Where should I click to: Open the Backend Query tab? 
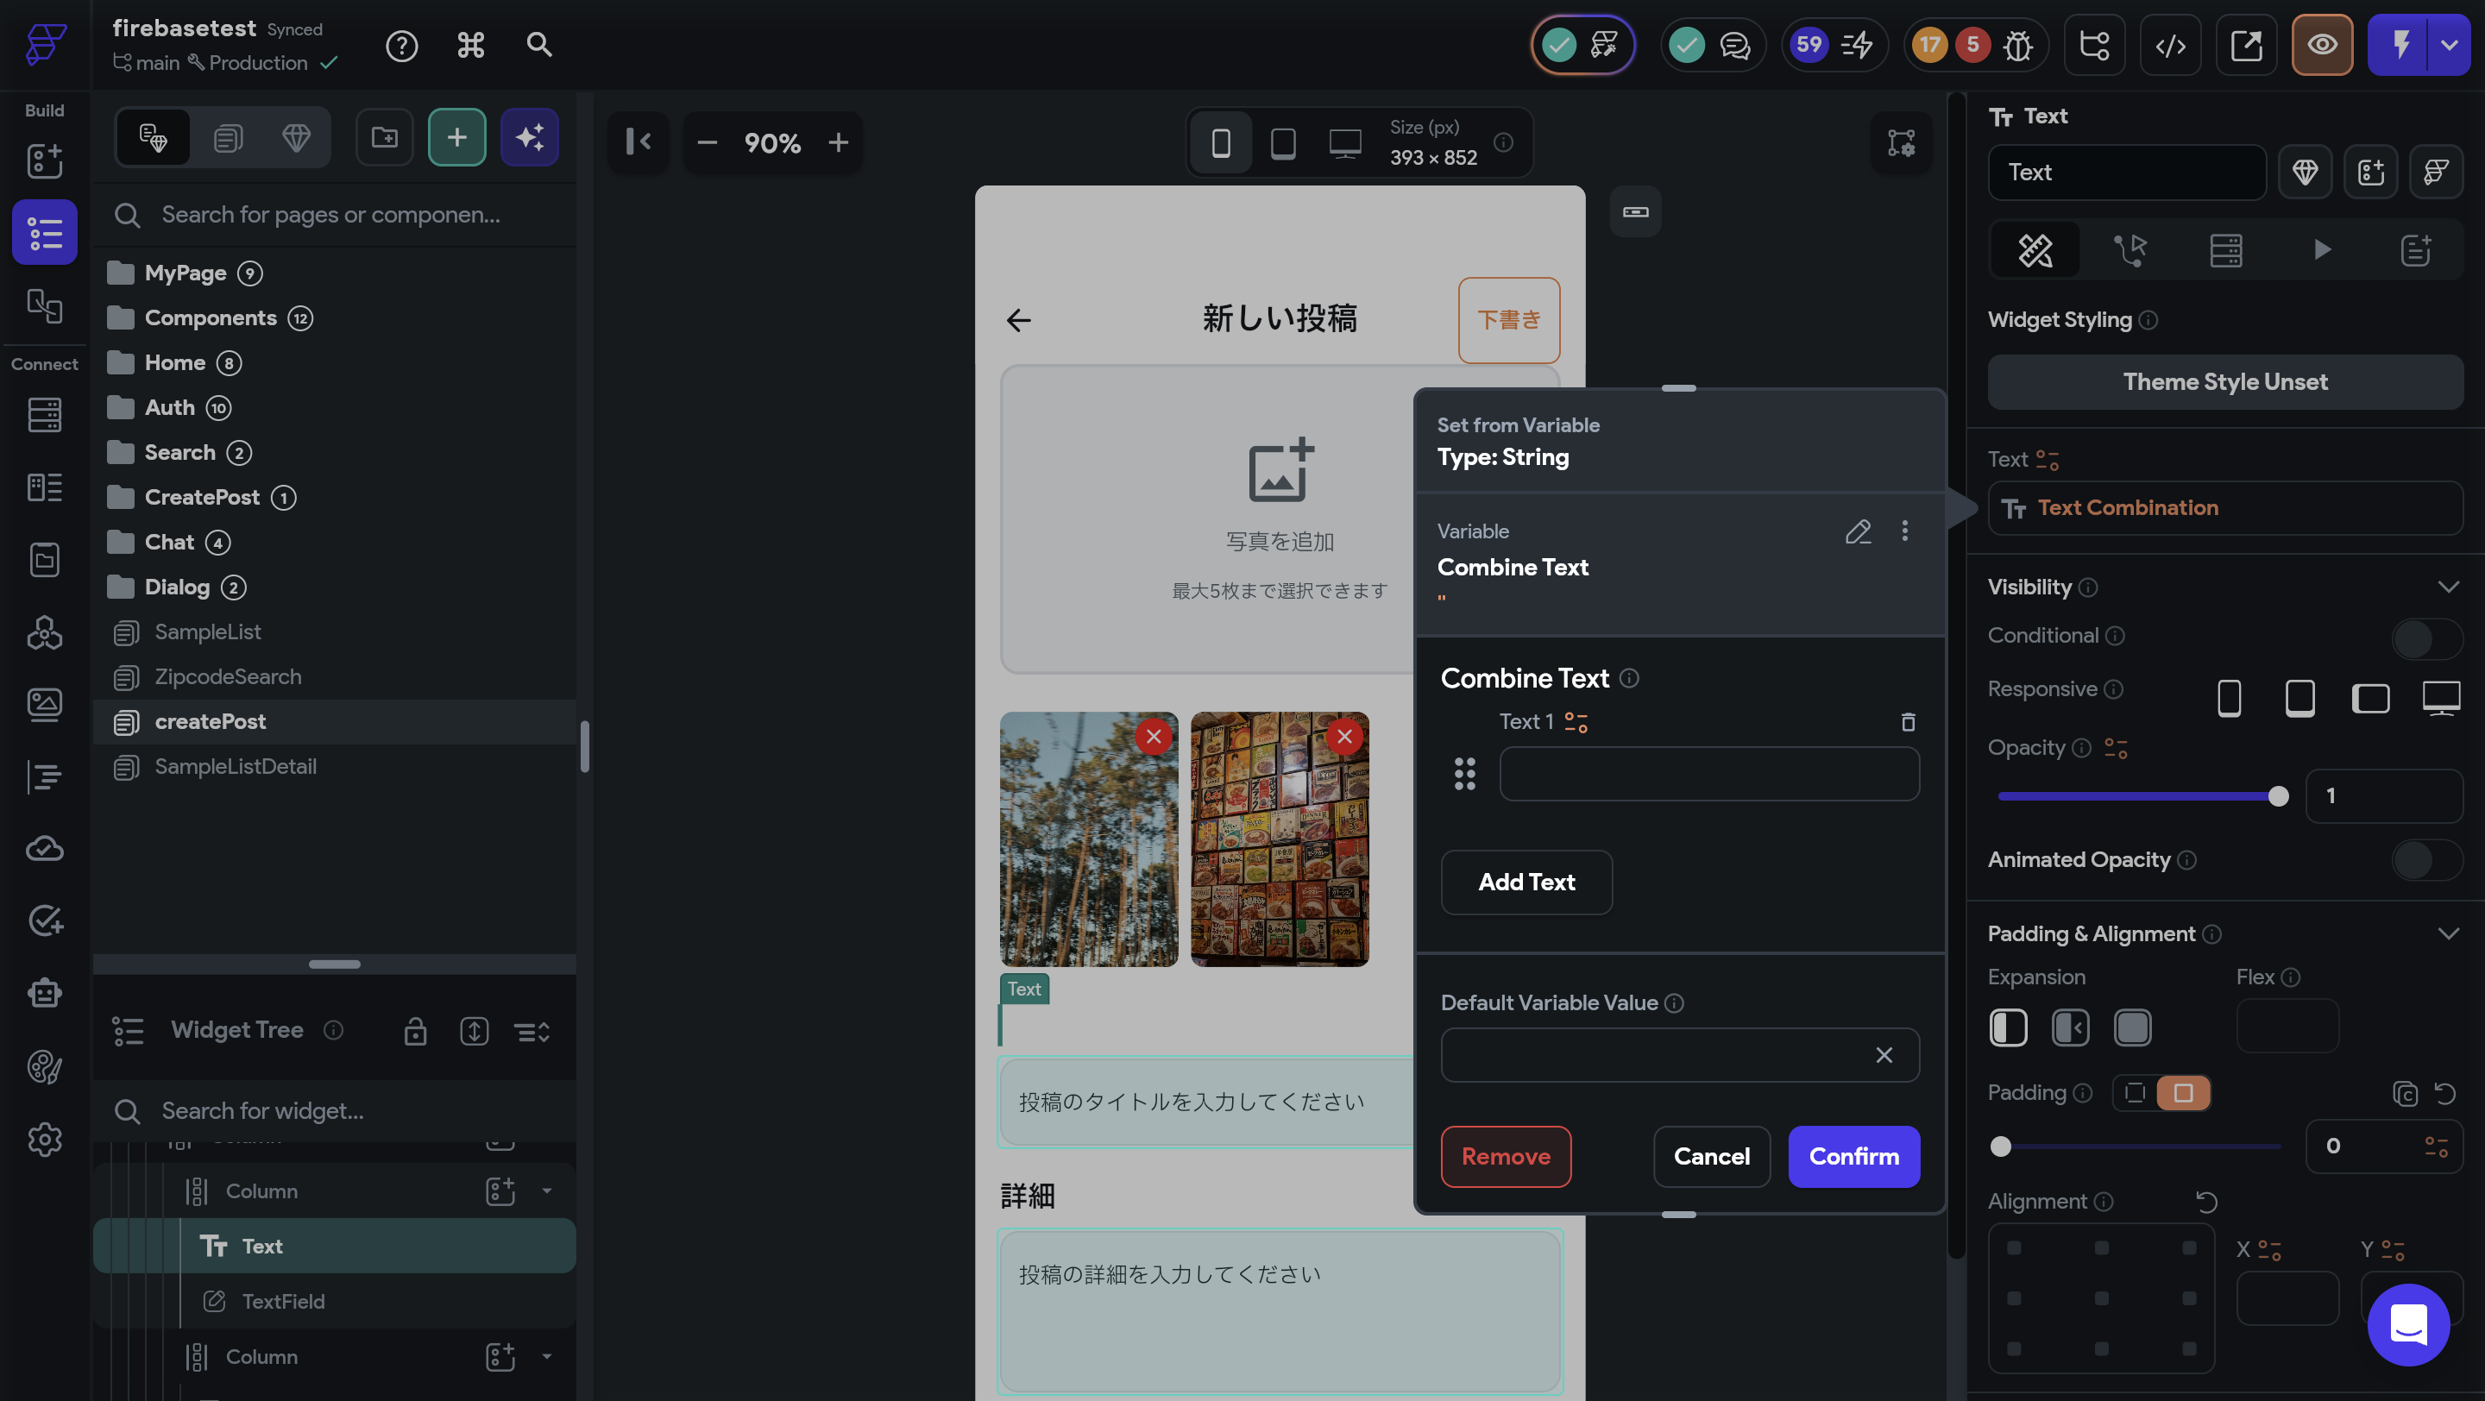point(2225,251)
